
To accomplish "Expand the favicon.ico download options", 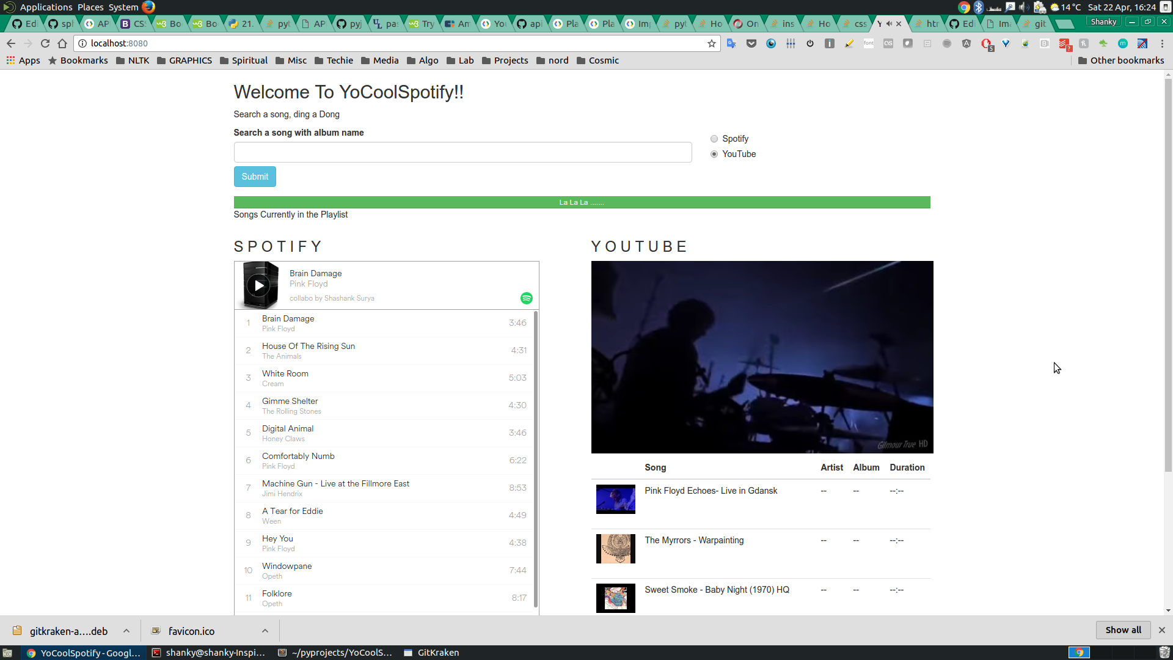I will [x=265, y=631].
